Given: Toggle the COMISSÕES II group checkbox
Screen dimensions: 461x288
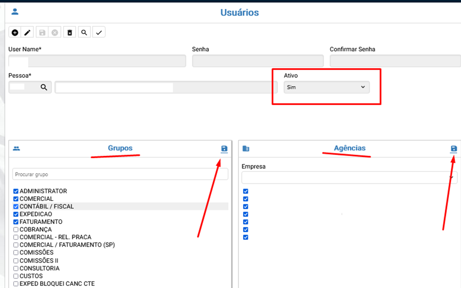Looking at the screenshot, I should [16, 261].
